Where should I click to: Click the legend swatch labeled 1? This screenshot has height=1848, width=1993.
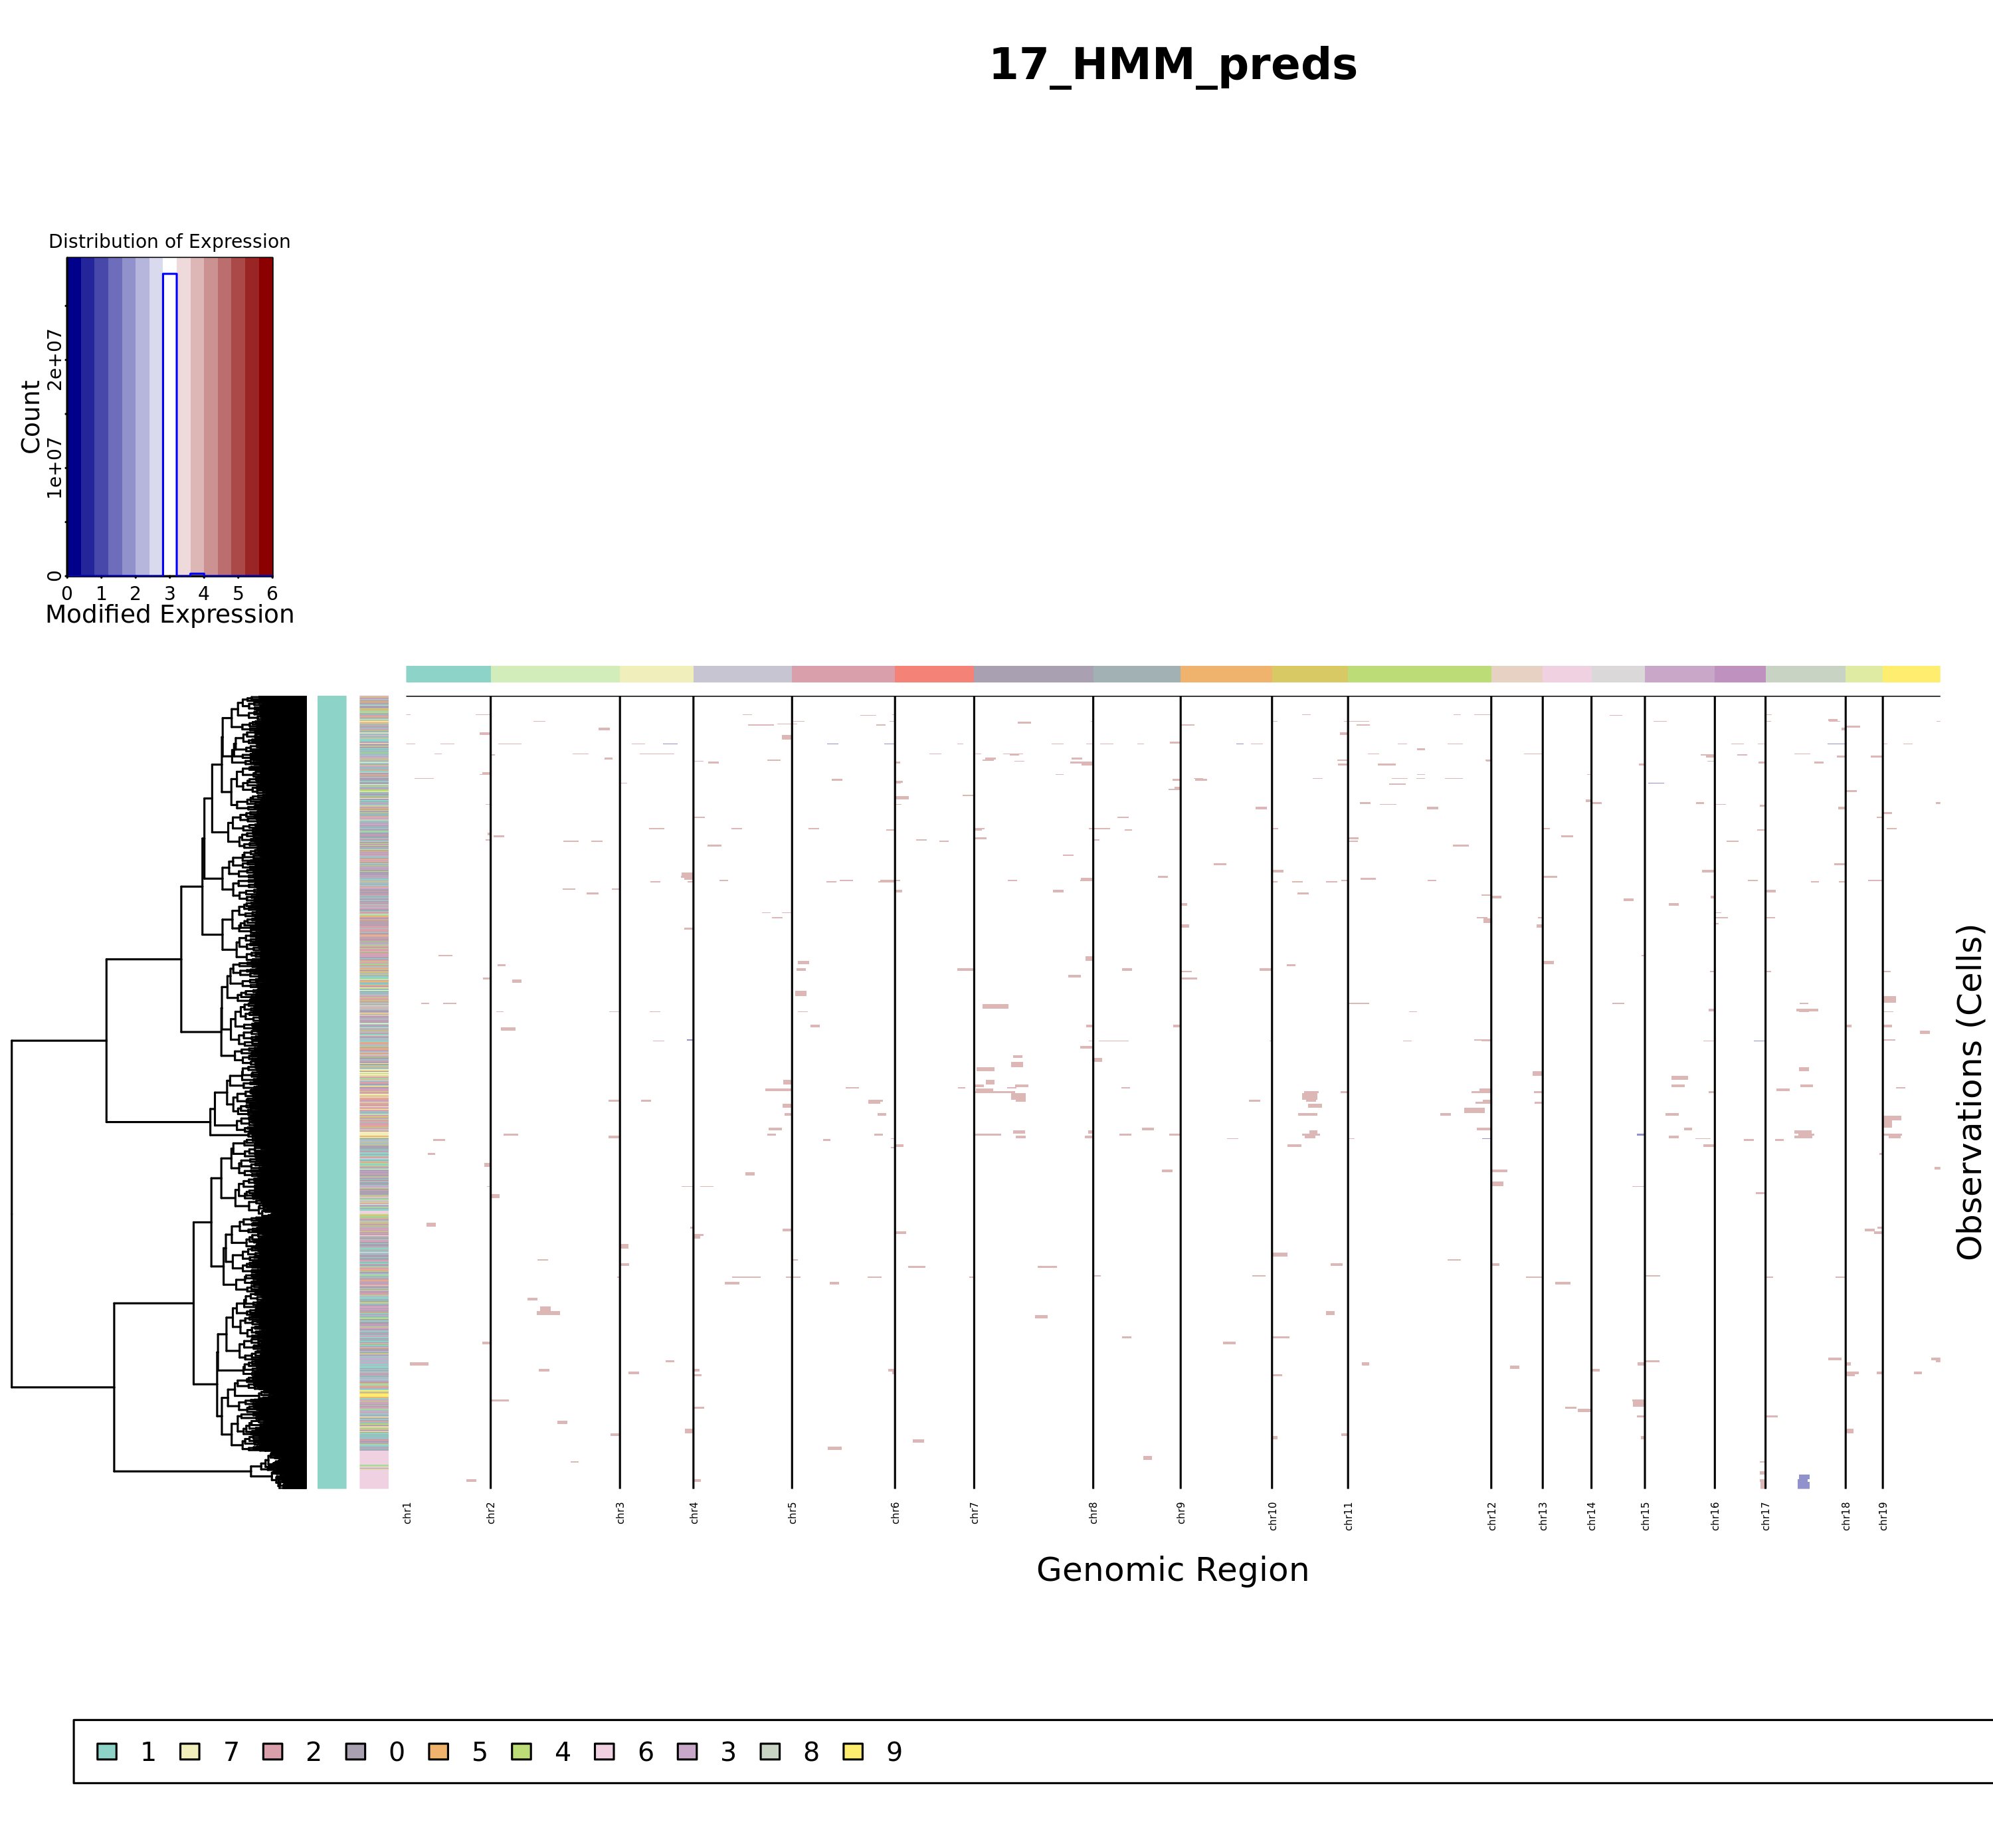tap(107, 1751)
